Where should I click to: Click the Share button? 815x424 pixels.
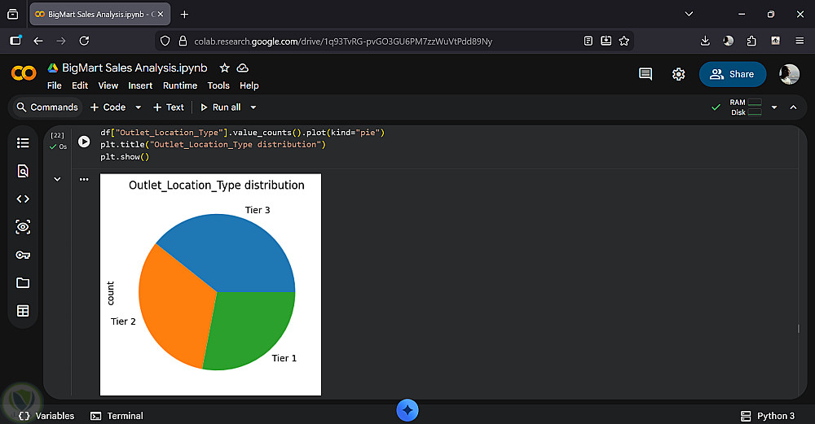pos(732,74)
